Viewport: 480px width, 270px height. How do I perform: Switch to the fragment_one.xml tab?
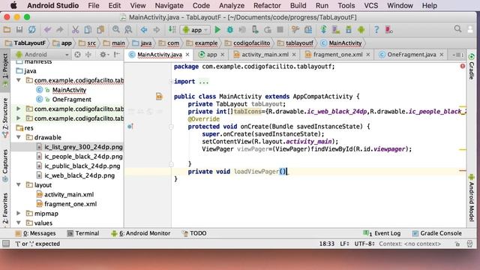(x=337, y=55)
